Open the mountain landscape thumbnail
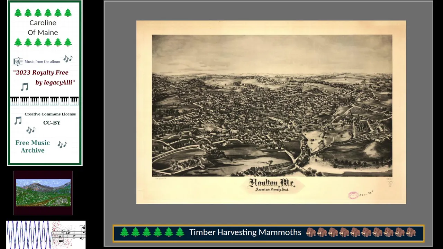 pyautogui.click(x=43, y=193)
